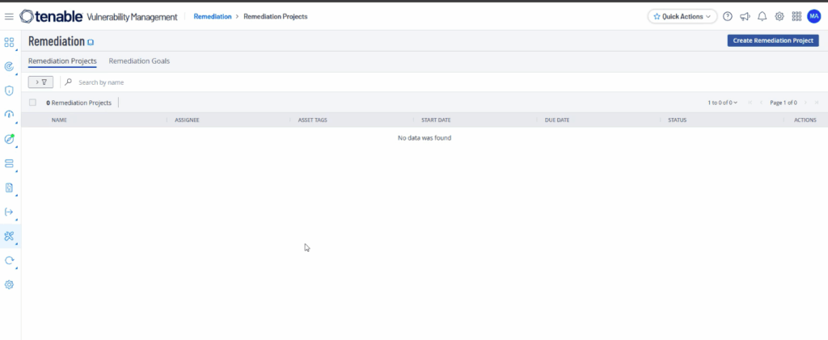The height and width of the screenshot is (340, 828).
Task: Open the notifications bell
Action: [762, 16]
